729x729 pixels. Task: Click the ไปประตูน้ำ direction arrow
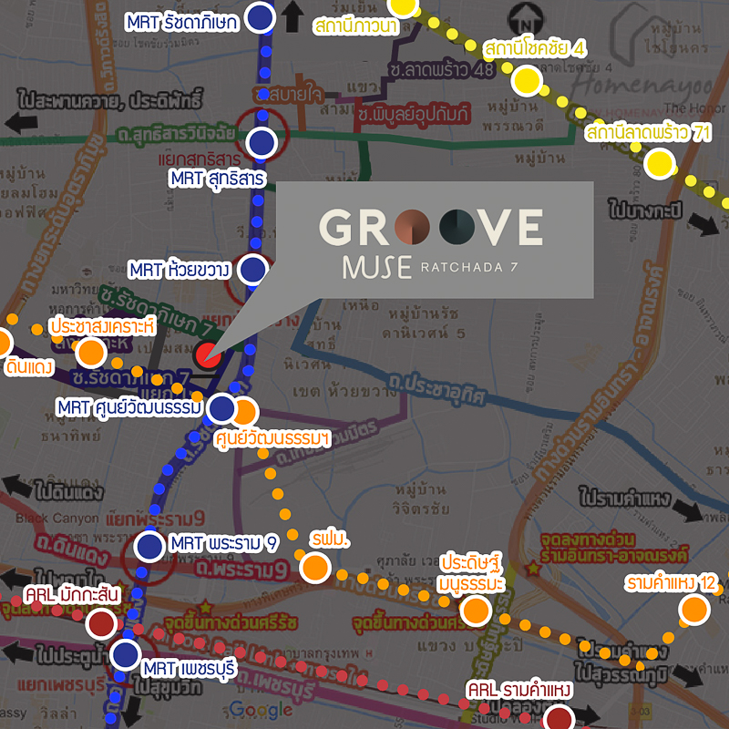tap(17, 652)
